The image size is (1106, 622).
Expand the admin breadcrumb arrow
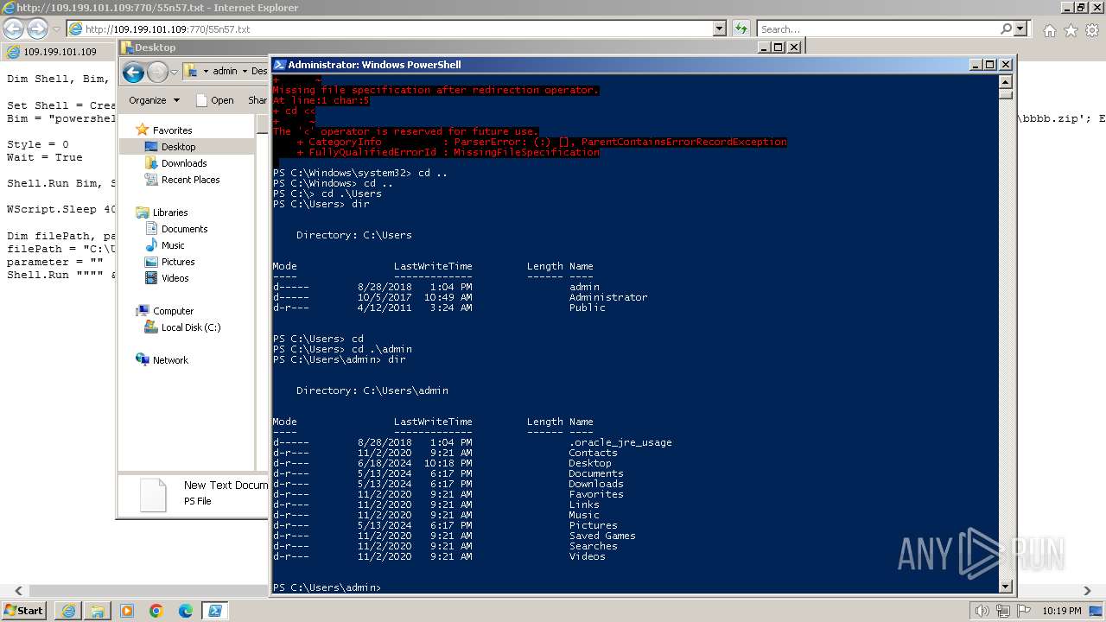245,72
